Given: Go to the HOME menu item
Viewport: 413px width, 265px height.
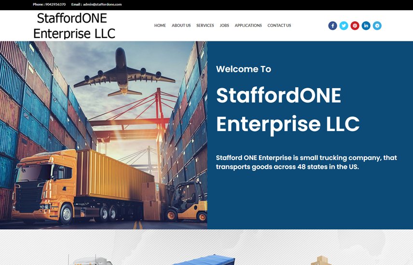Looking at the screenshot, I should coord(160,26).
